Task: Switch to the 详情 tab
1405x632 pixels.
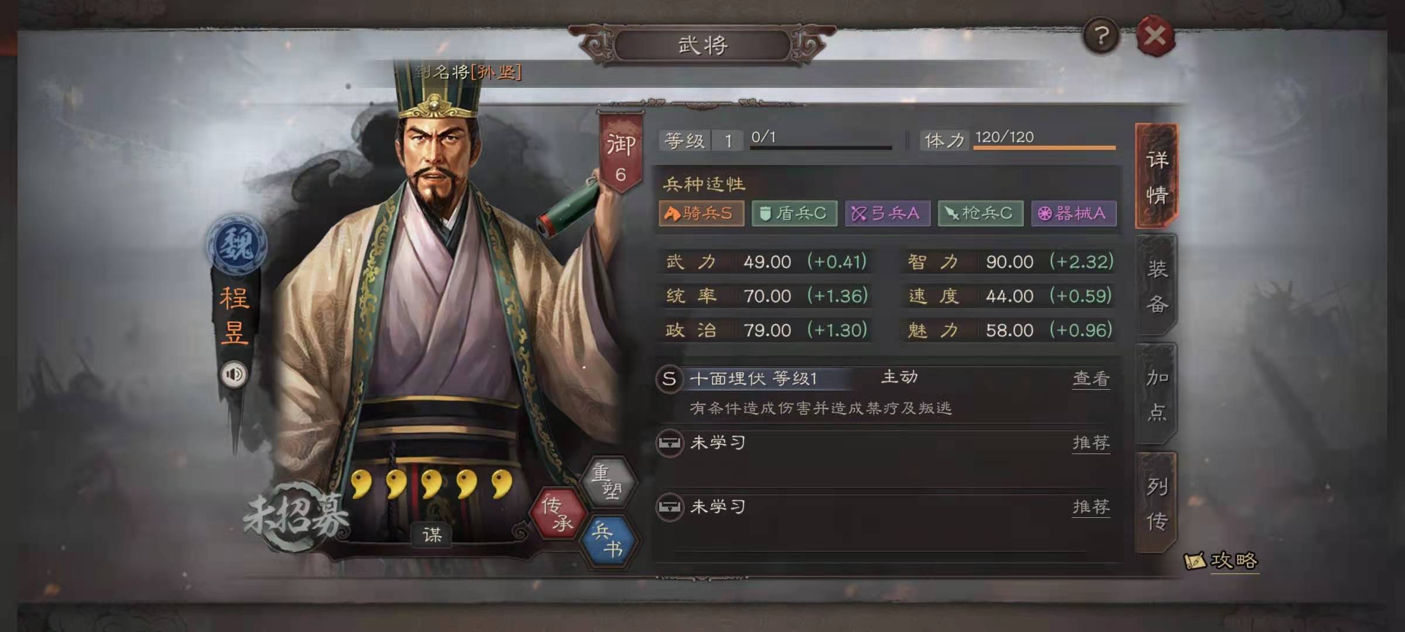Action: (1156, 176)
